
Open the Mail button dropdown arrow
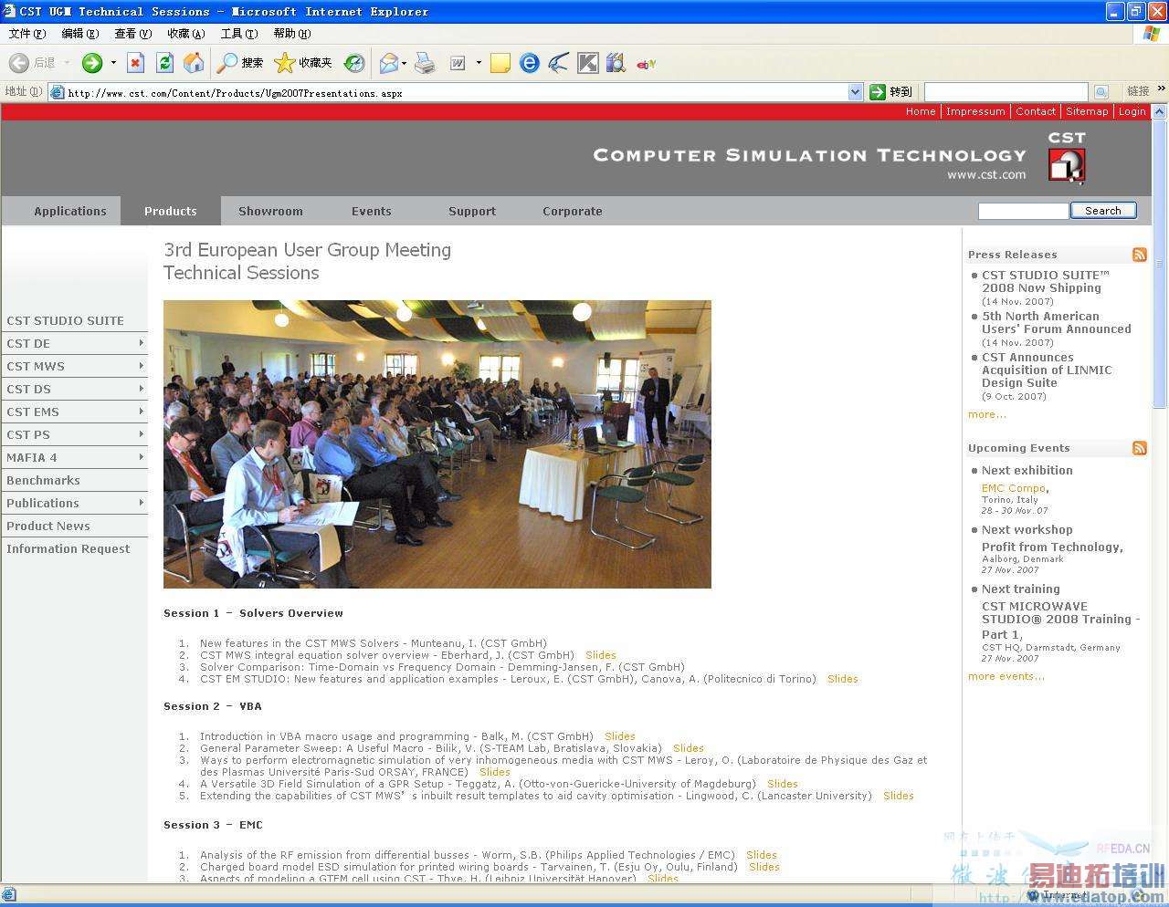tap(404, 63)
